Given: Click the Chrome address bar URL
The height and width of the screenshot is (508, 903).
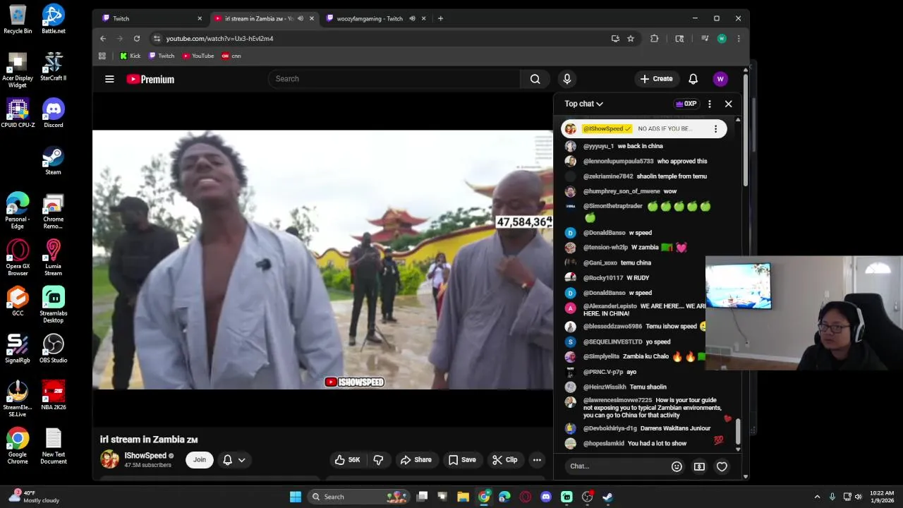Looking at the screenshot, I should tap(219, 39).
